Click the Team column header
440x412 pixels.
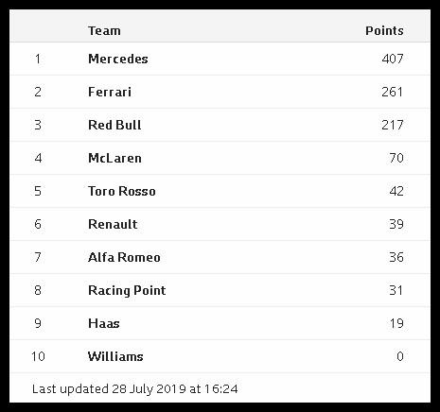tap(104, 31)
